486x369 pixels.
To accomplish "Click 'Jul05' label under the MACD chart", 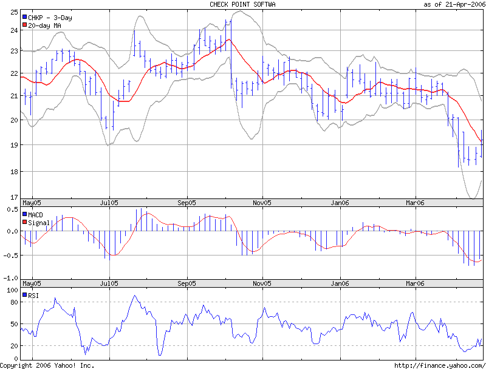I will tap(109, 283).
